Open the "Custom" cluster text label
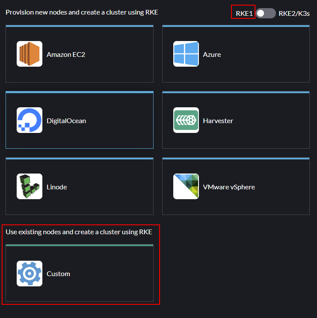Viewport: 317px width, 318px height. 58,274
